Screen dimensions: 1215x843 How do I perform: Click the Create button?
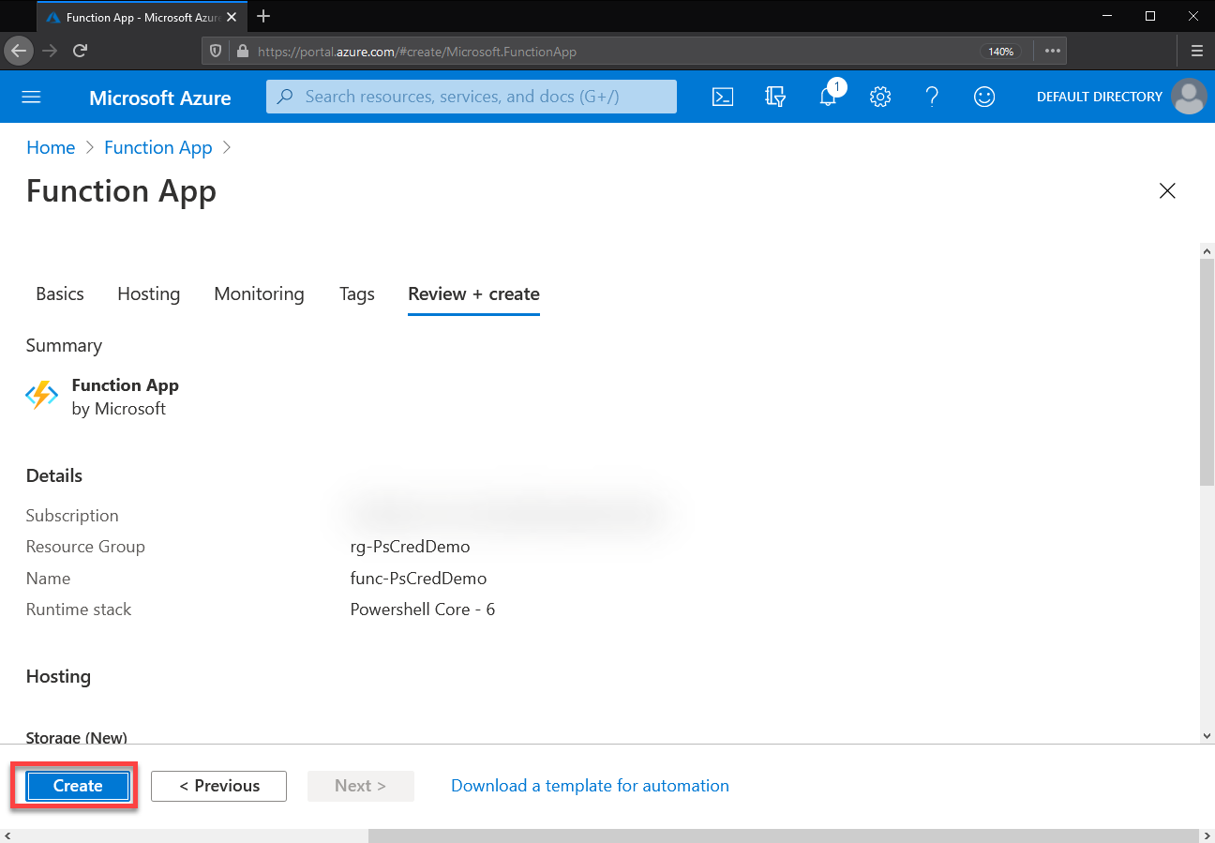pos(78,786)
